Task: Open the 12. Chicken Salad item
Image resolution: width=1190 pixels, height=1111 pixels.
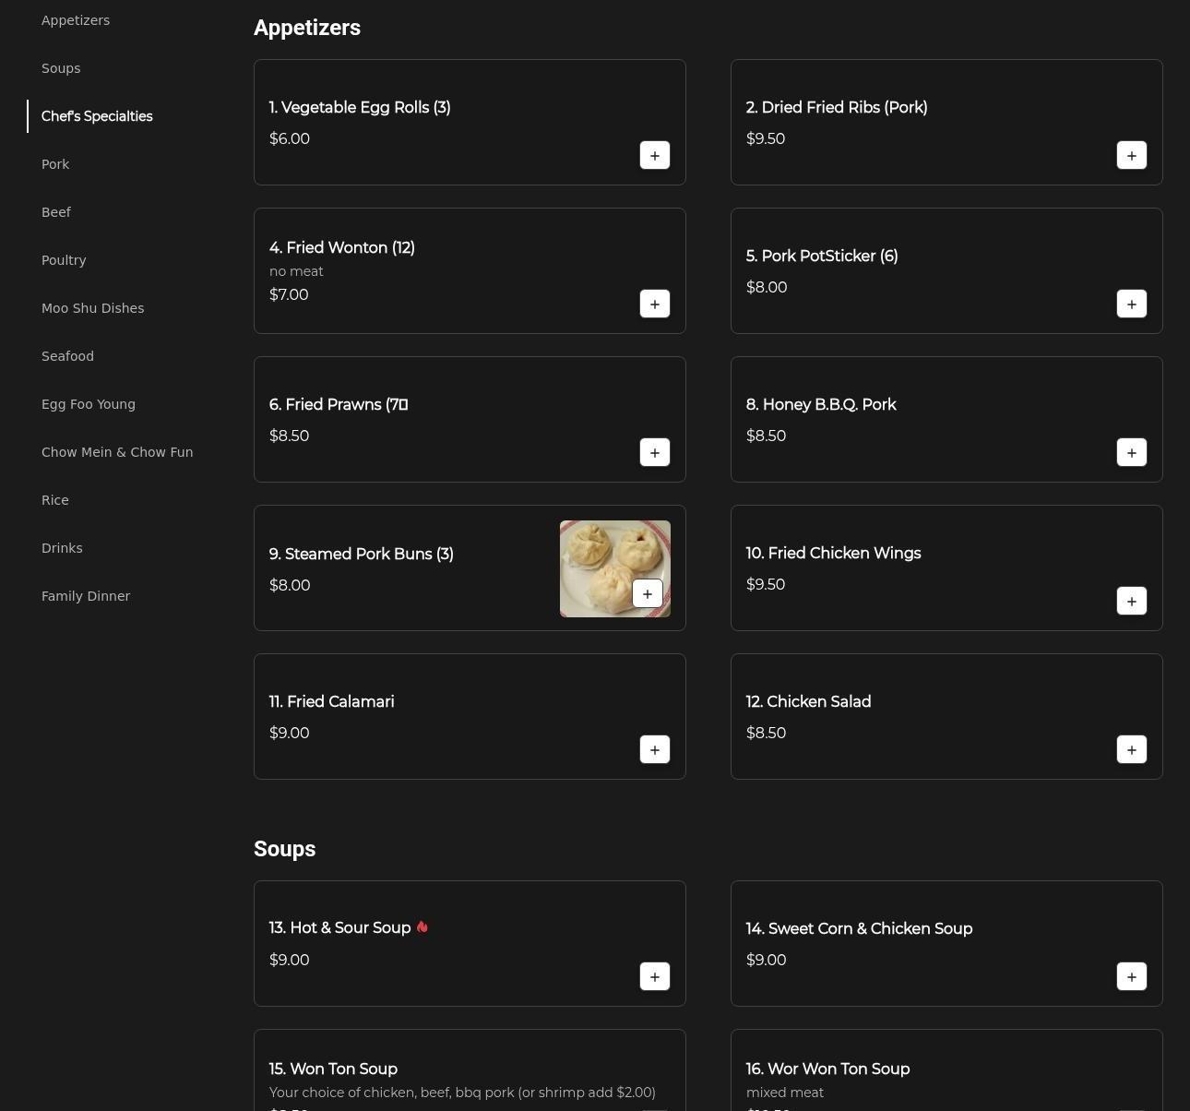Action: tap(946, 717)
